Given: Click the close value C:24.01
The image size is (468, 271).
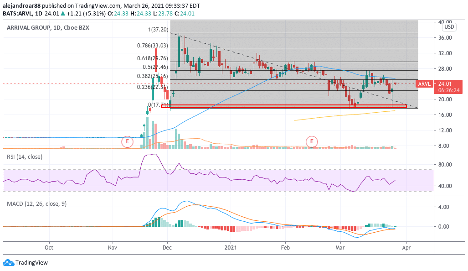Looking at the screenshot, I should [x=185, y=13].
